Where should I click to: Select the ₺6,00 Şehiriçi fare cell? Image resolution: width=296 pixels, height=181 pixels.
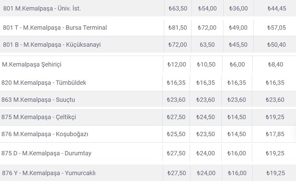237,65
